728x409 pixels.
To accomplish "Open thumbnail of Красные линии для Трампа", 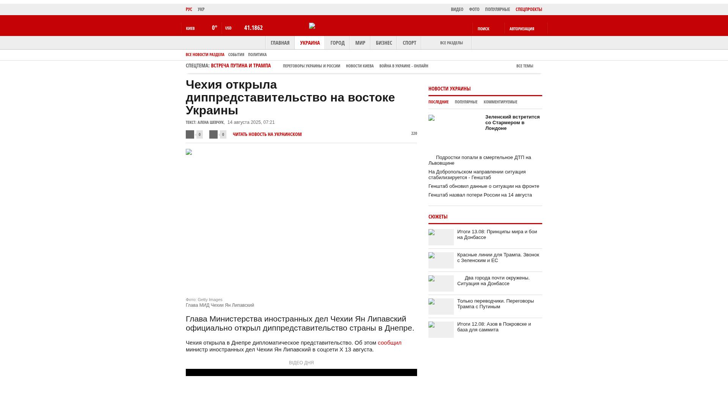I will tap(441, 260).
